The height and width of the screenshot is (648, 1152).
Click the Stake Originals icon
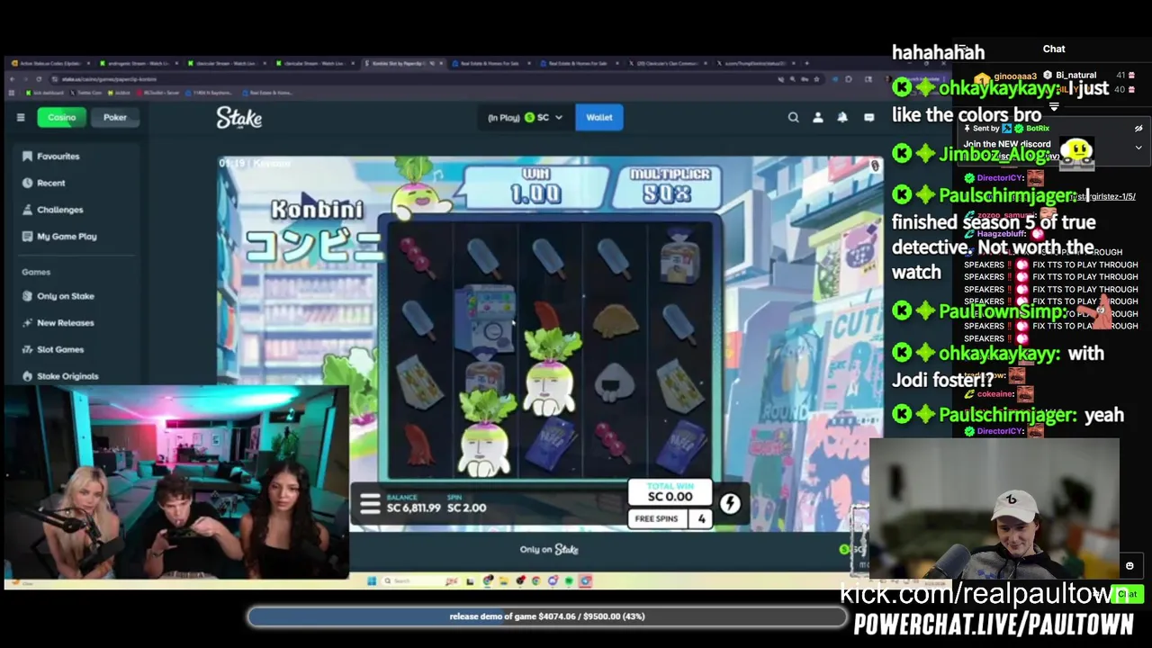tap(27, 376)
